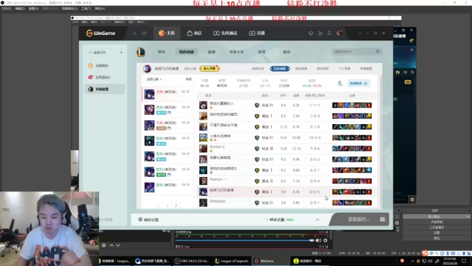This screenshot has height=266, width=472.
Task: Open OBS 帮助 menu
Action: (100, 9)
